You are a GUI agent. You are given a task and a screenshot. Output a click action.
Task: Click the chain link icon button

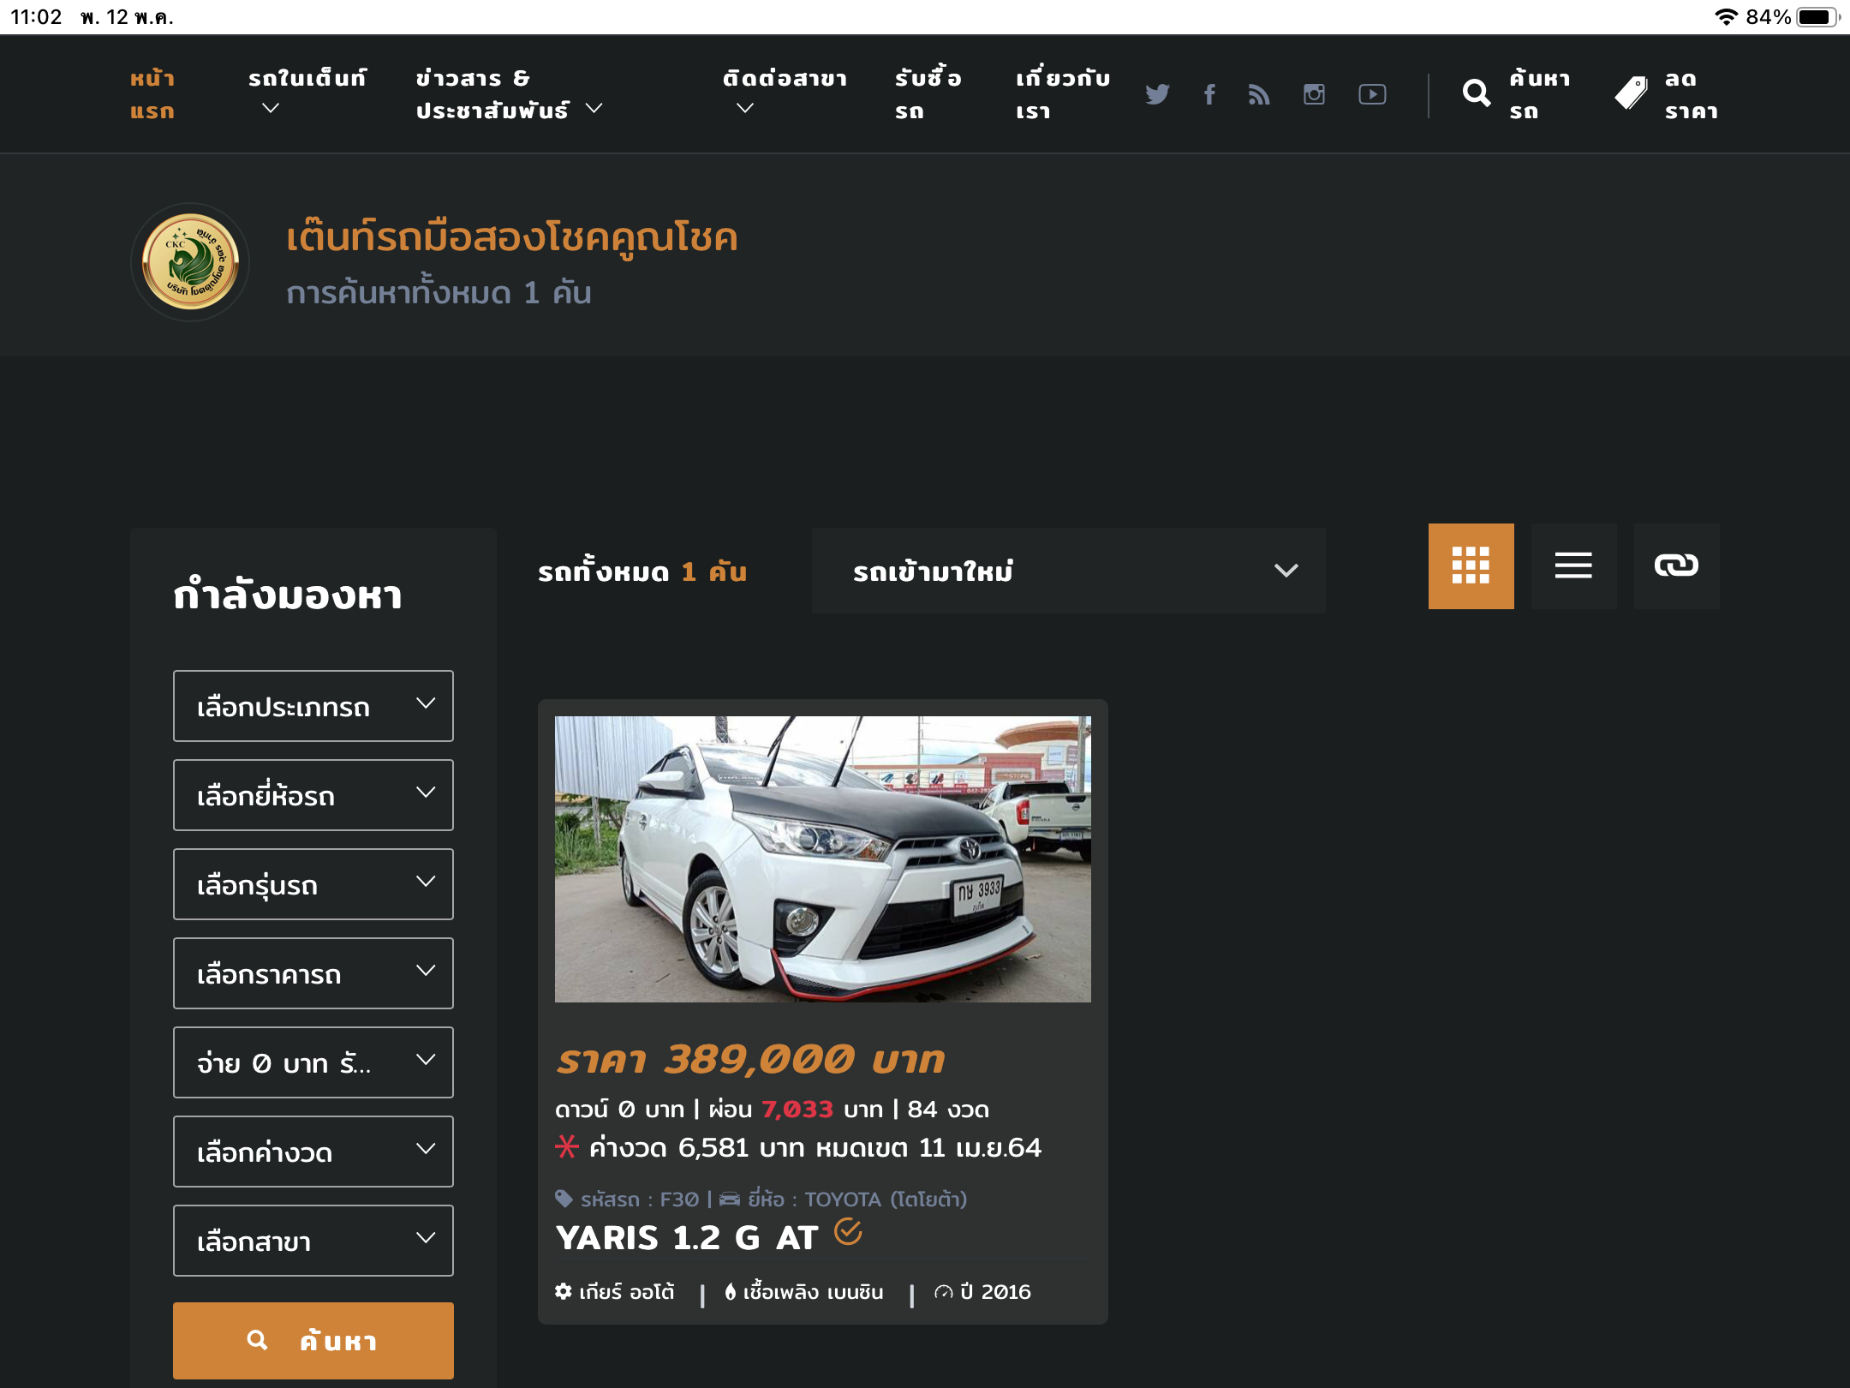coord(1676,566)
